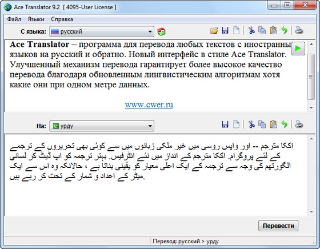Click status bar text Перевод: русский > урду
This screenshot has width=320, height=249.
click(x=186, y=242)
